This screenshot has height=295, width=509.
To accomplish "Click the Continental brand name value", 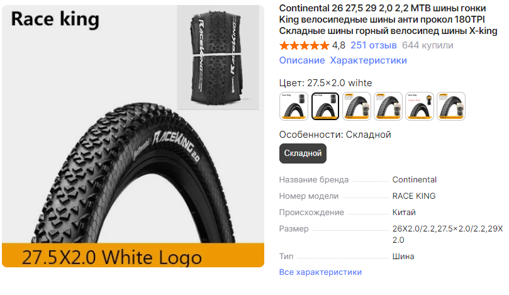I will click(x=415, y=179).
